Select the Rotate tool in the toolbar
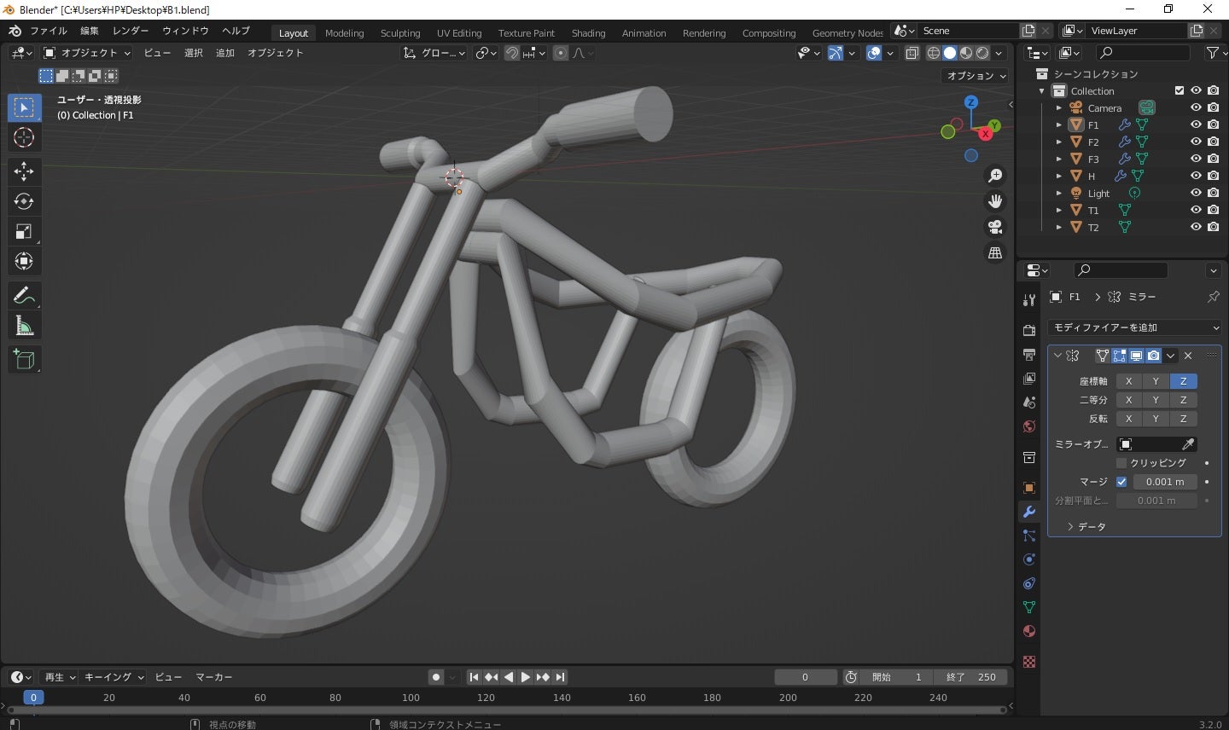1229x730 pixels. (x=24, y=201)
